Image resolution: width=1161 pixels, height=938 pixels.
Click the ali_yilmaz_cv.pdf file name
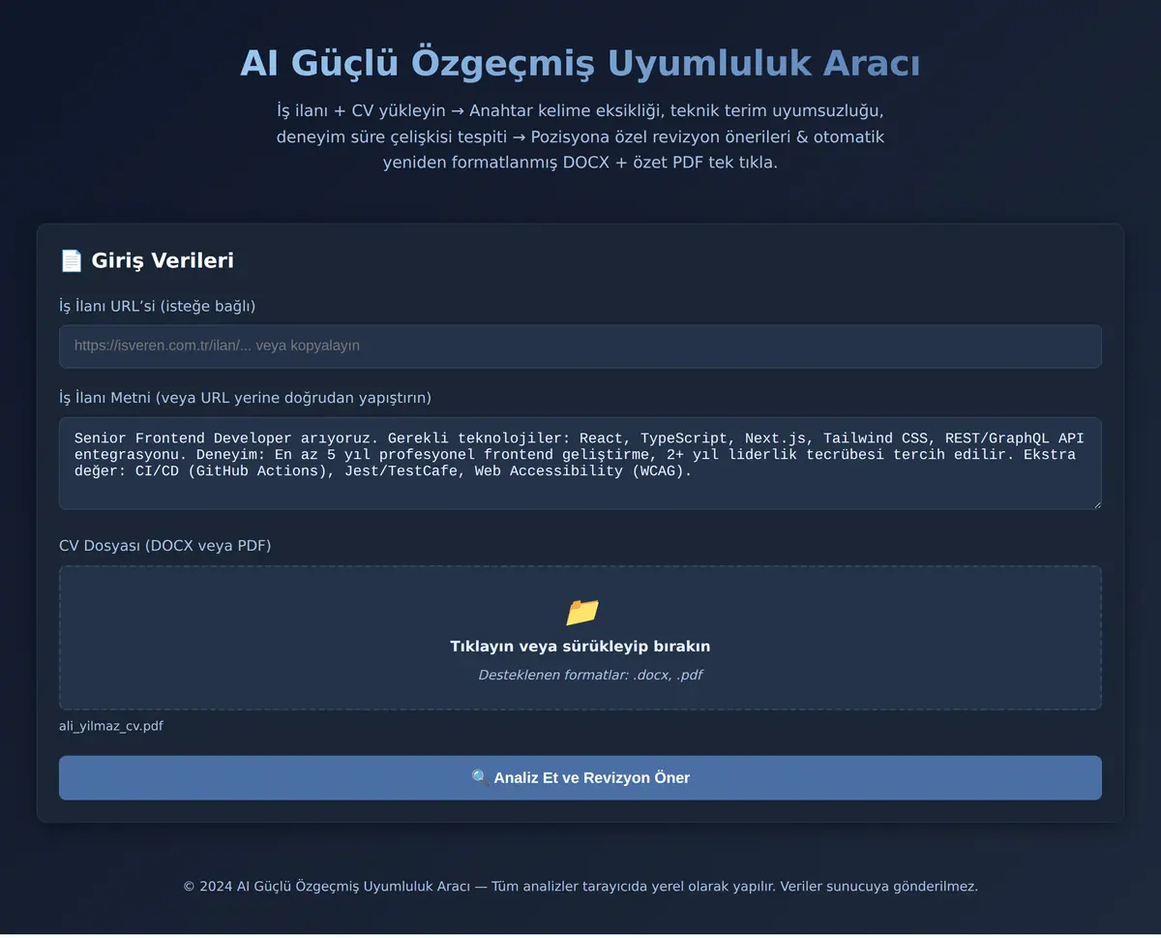coord(111,726)
